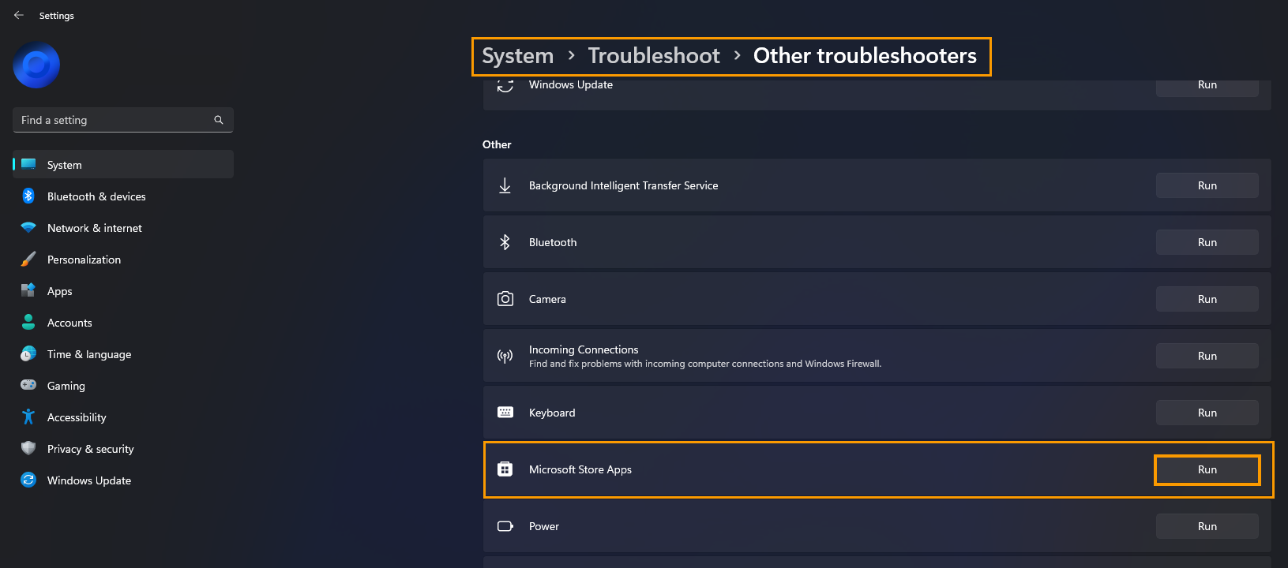Go to Network & internet
This screenshot has width=1288, height=568.
[123, 227]
